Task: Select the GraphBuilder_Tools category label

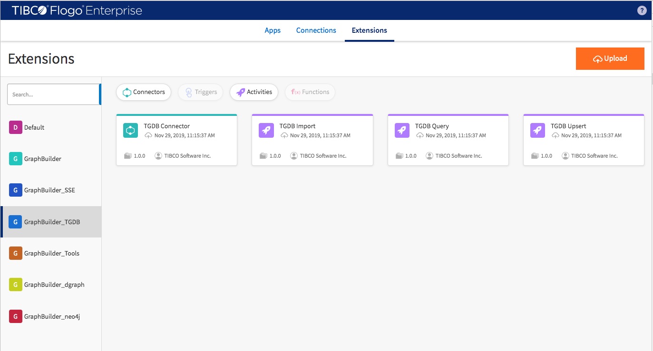Action: 52,253
